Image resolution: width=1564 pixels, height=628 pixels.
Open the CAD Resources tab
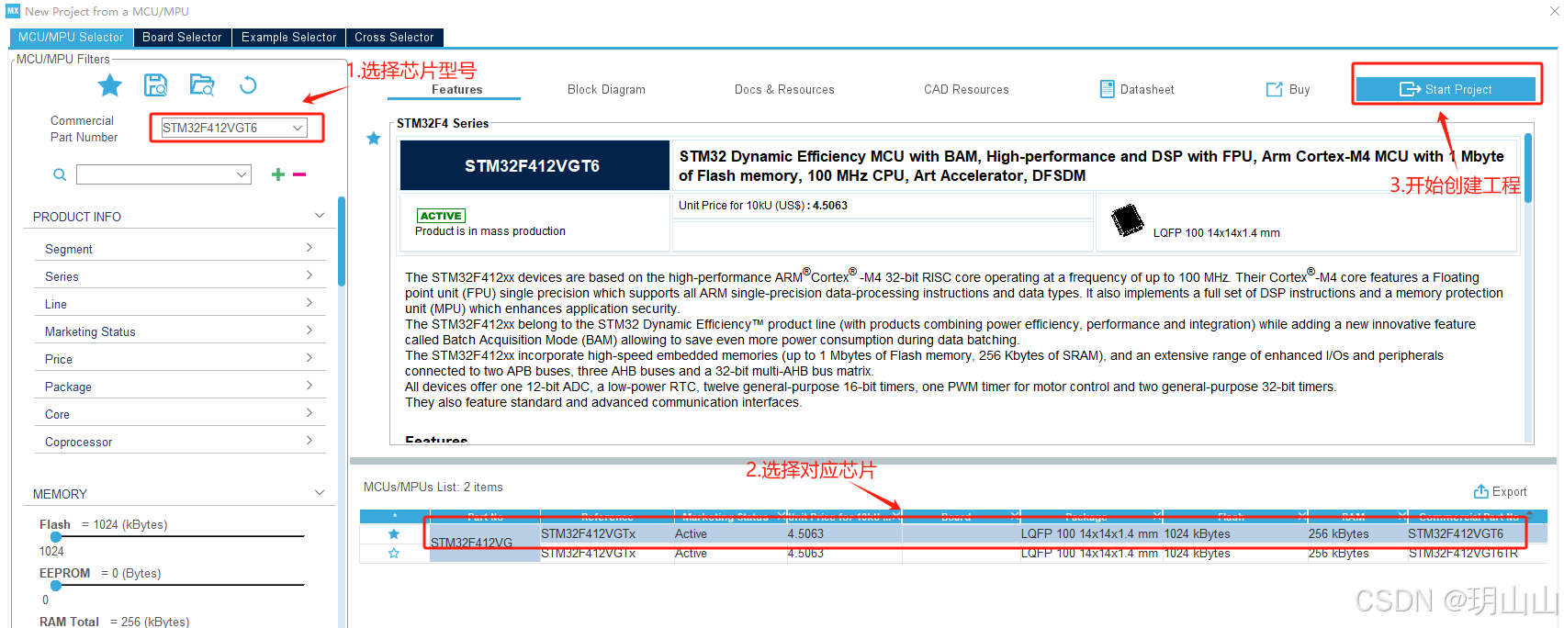point(966,89)
